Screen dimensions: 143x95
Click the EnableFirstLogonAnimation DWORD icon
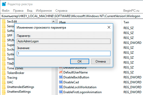(61, 92)
